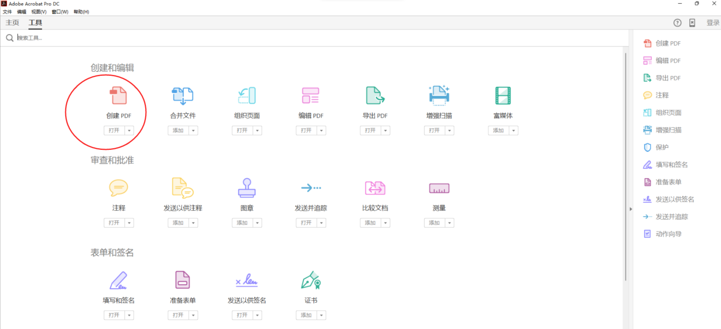Image resolution: width=721 pixels, height=329 pixels.
Task: Click 打开 button under 发送并追踪
Action: pos(306,223)
